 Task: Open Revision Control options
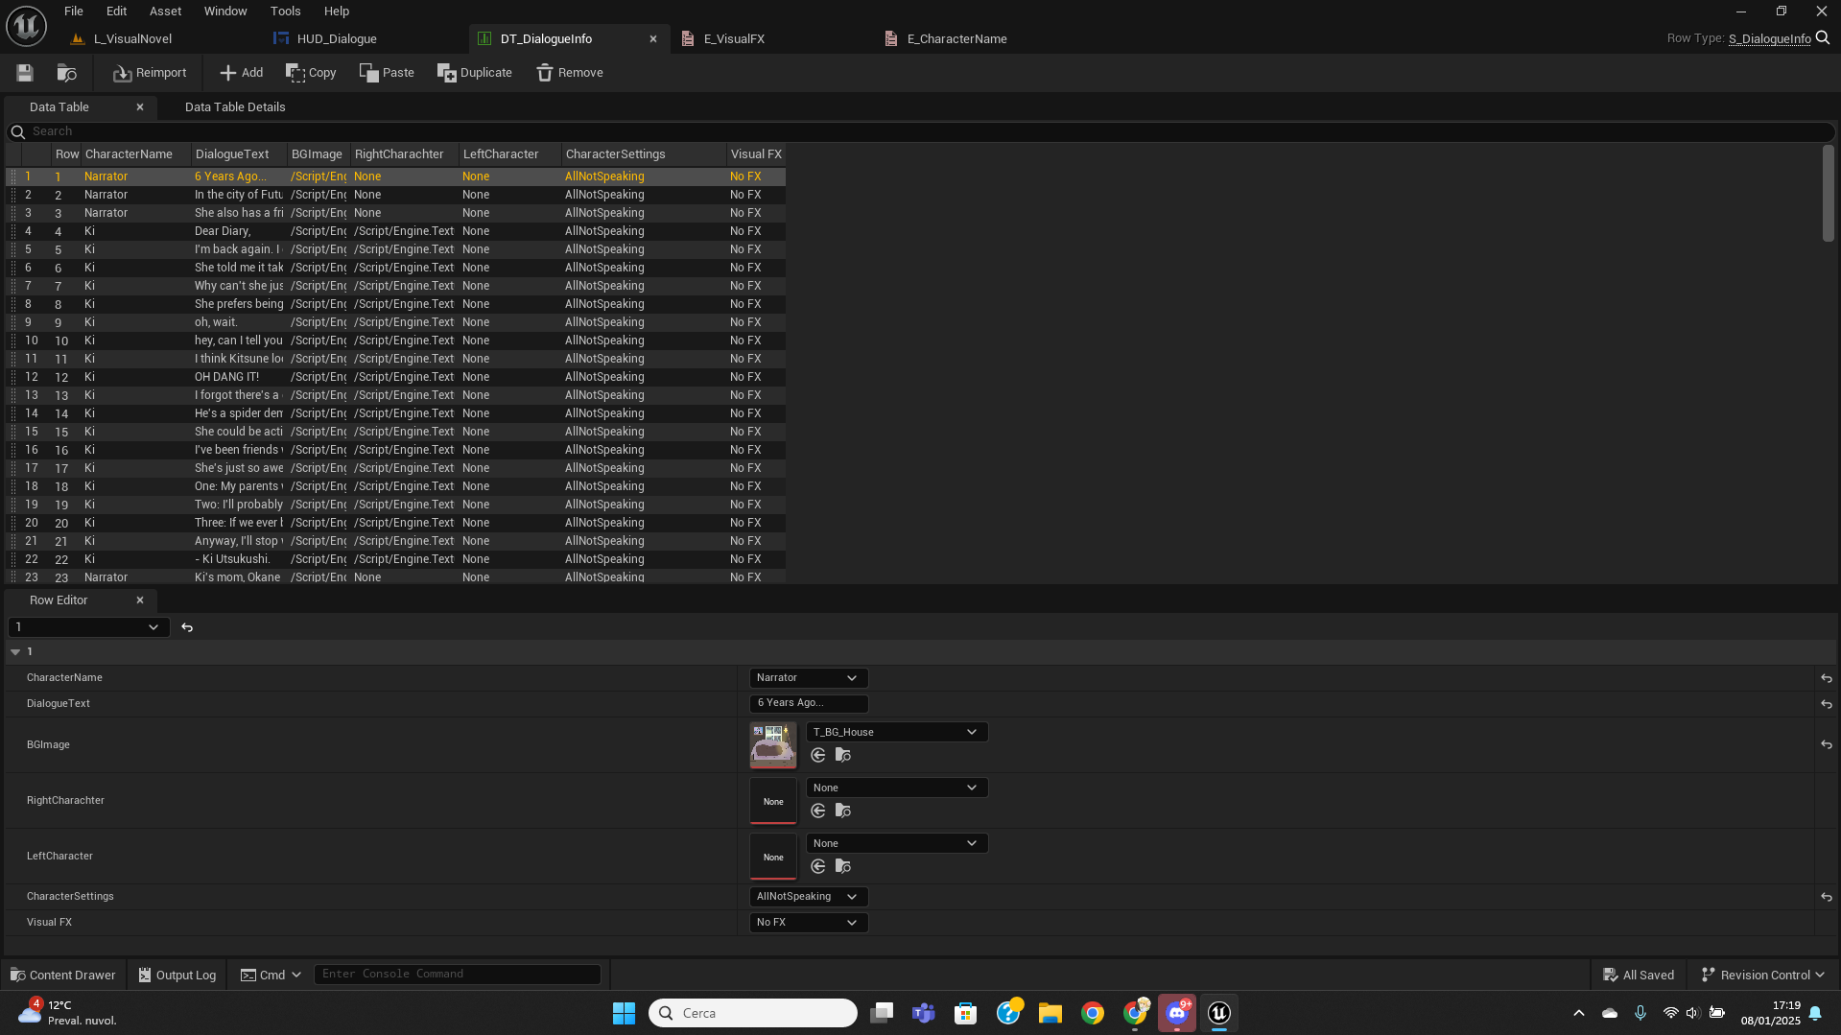(1761, 974)
